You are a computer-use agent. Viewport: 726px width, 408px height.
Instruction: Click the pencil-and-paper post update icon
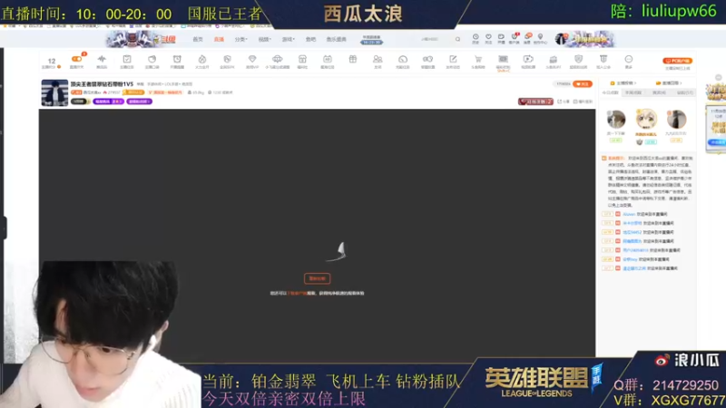point(453,59)
